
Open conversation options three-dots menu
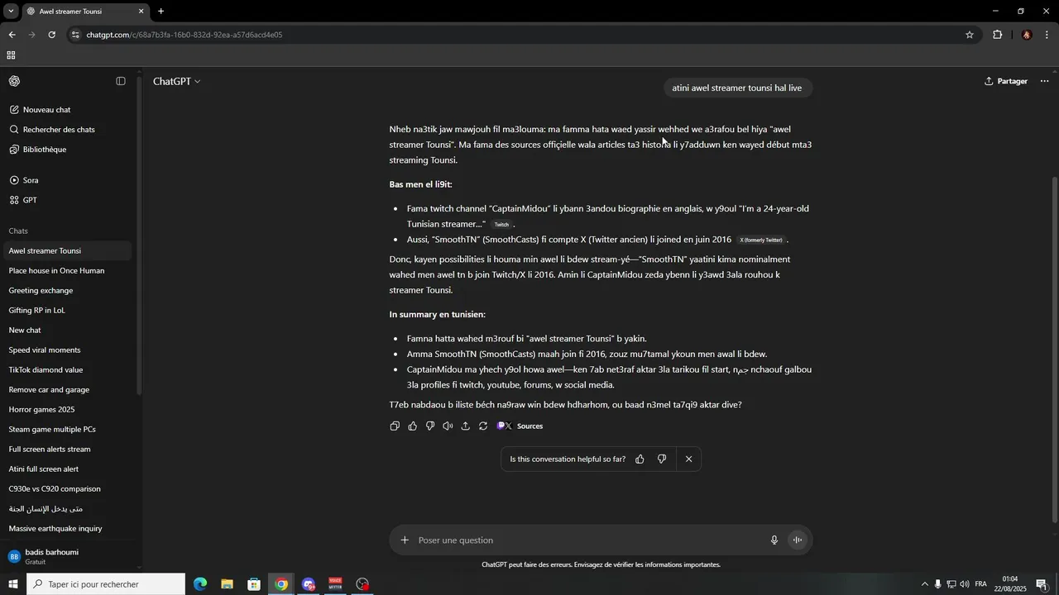click(1044, 81)
